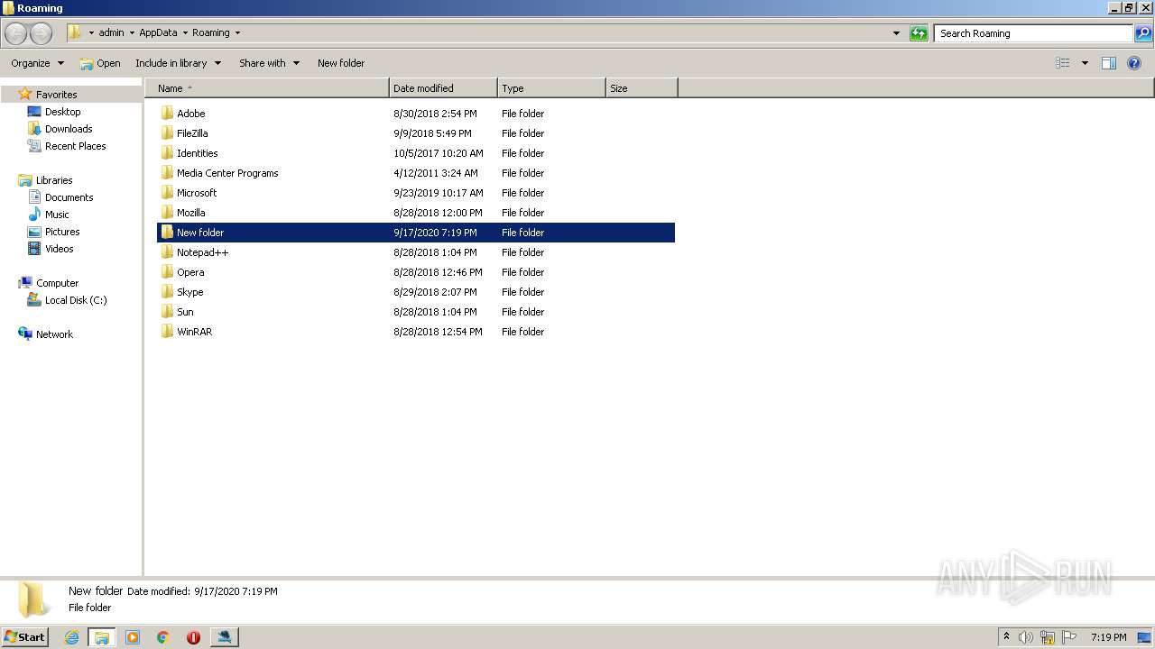
Task: Open Desktop in the navigation pane
Action: pos(62,112)
